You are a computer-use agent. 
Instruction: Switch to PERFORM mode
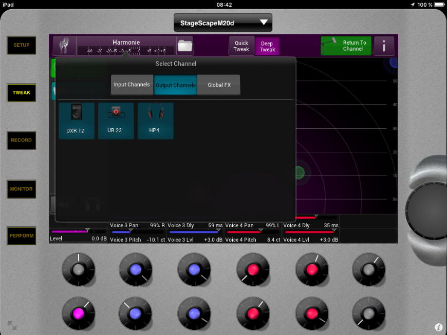point(22,236)
